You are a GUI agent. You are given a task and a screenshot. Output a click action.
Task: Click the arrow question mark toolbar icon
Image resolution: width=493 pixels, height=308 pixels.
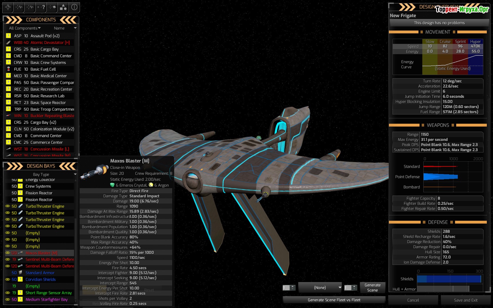pyautogui.click(x=41, y=7)
